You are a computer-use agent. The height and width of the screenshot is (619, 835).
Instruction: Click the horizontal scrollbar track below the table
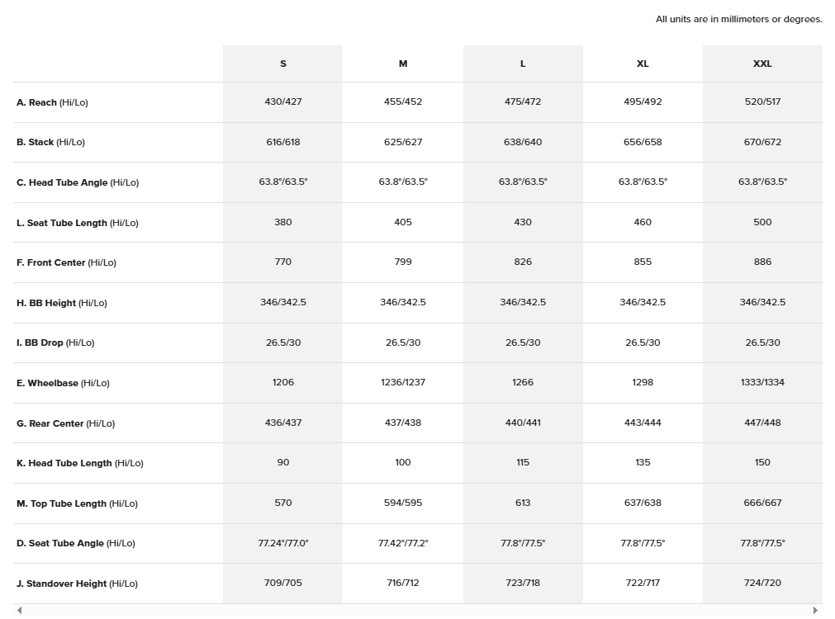click(x=417, y=611)
